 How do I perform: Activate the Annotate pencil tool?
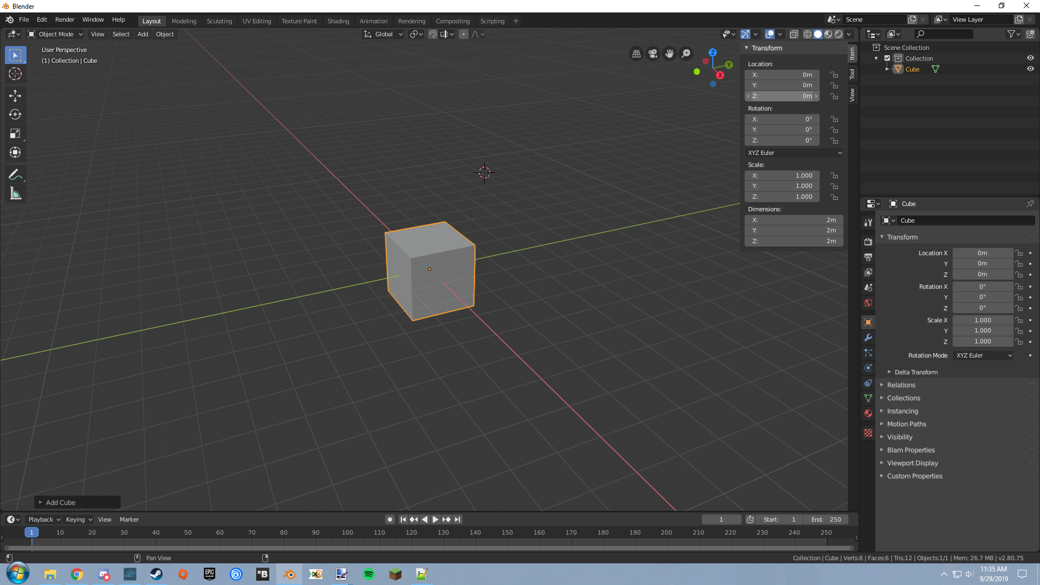point(15,174)
